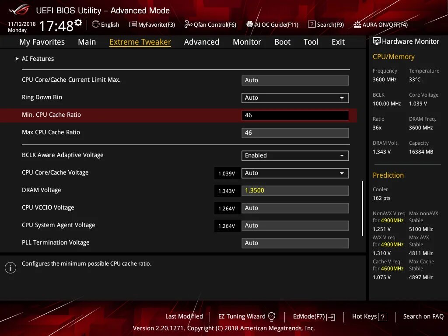Select the Extreme Tweaker tab

(x=140, y=42)
